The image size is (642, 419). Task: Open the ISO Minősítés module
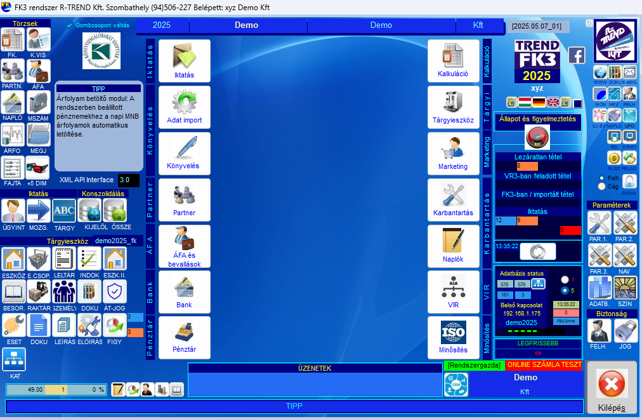tap(453, 336)
